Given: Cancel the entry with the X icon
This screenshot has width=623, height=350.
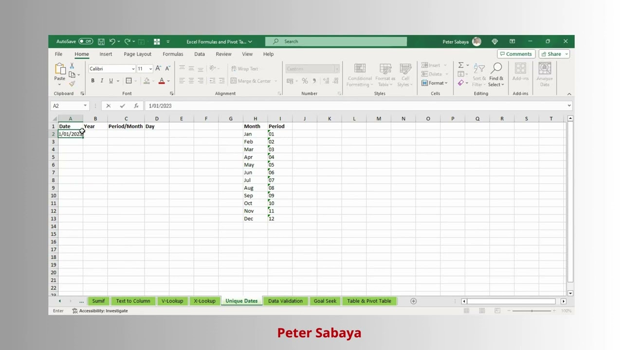Looking at the screenshot, I should (109, 105).
